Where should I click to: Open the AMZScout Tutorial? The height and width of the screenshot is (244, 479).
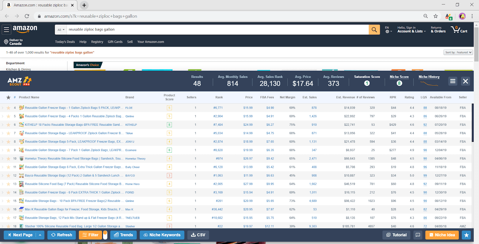pyautogui.click(x=396, y=235)
